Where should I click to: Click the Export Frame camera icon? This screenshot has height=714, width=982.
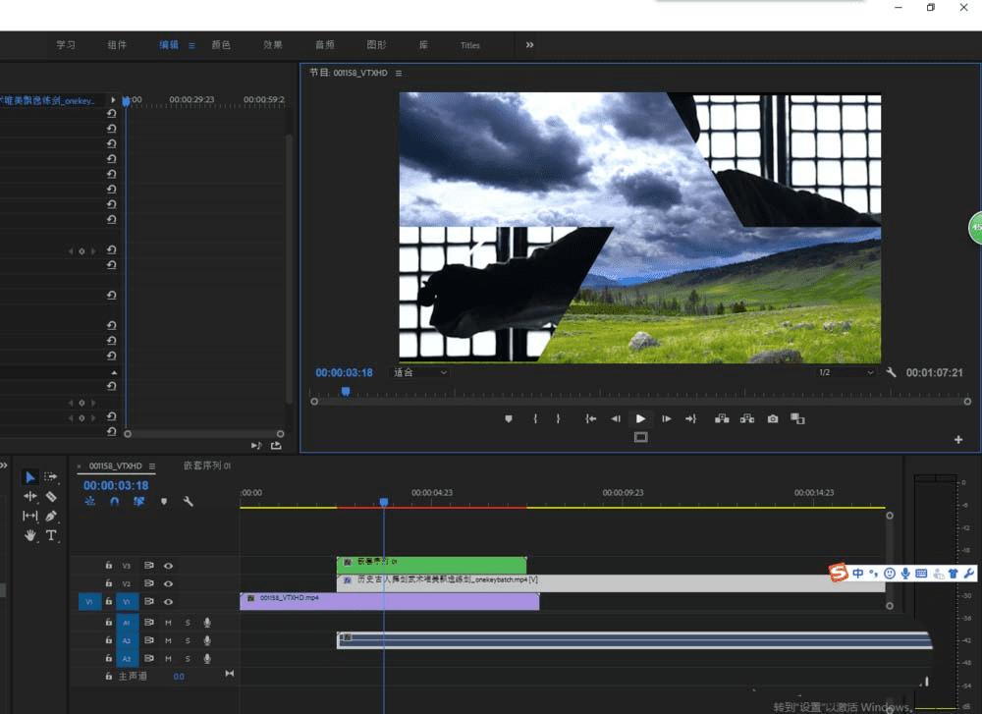[773, 419]
